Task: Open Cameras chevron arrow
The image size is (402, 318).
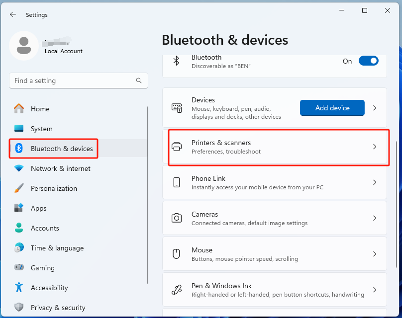Action: 375,218
